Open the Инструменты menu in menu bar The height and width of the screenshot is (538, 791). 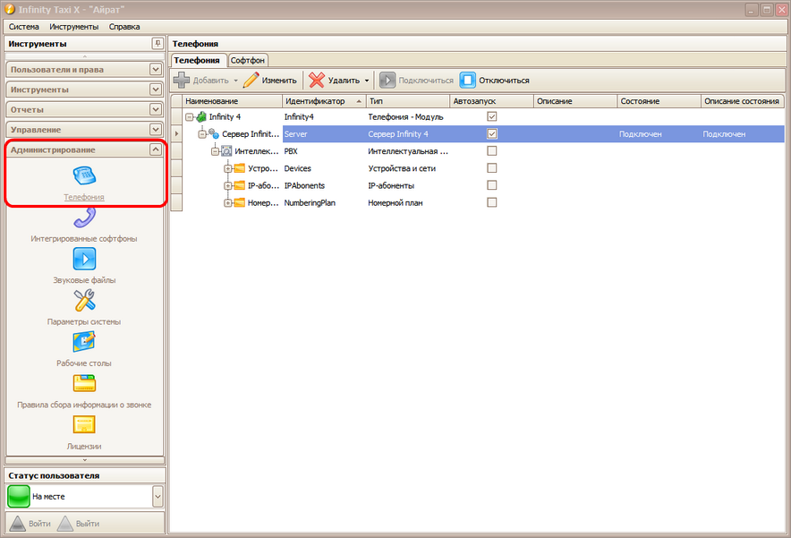[74, 27]
